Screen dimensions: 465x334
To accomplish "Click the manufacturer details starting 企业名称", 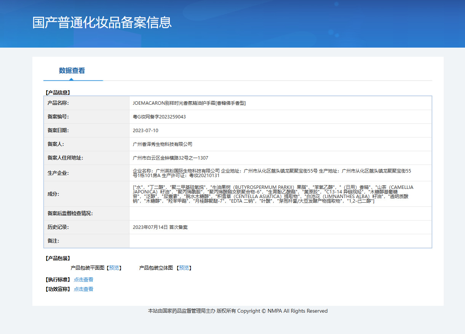I will point(272,173).
